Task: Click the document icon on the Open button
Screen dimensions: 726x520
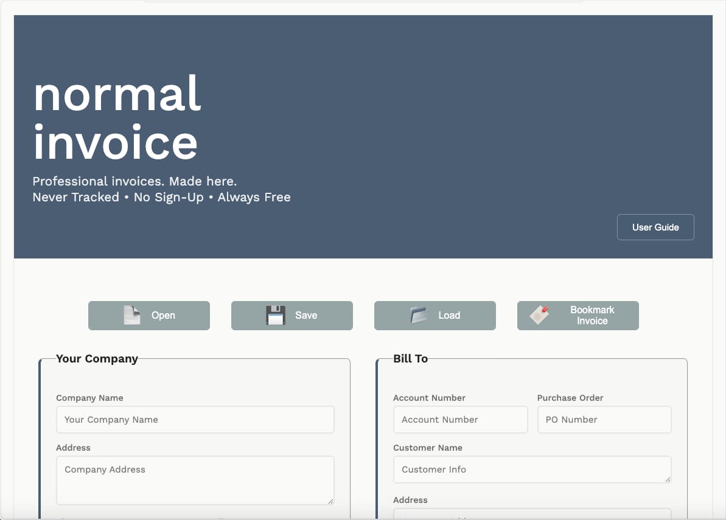Action: click(x=130, y=315)
